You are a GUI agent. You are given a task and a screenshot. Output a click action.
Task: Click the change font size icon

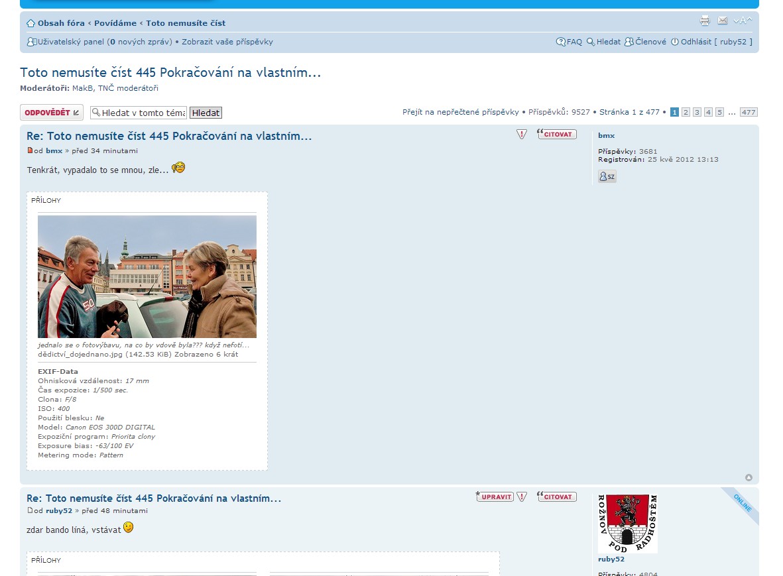click(x=743, y=21)
